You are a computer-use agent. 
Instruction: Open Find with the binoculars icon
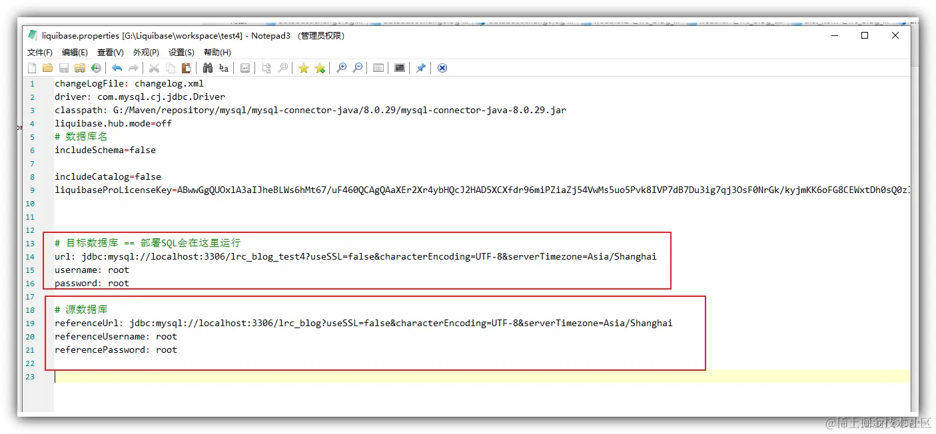click(208, 68)
